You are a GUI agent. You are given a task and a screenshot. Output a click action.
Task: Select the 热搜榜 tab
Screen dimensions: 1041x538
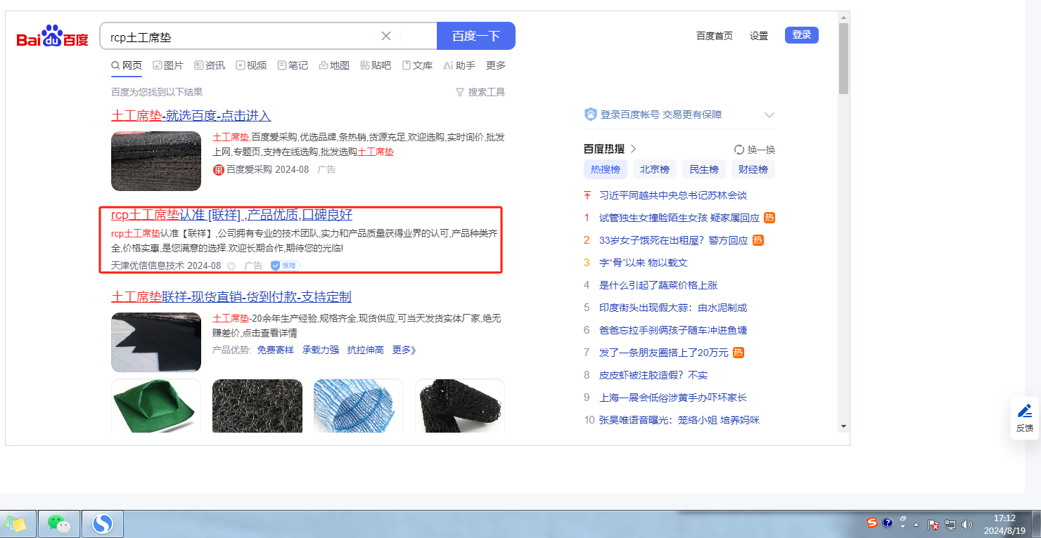[606, 169]
